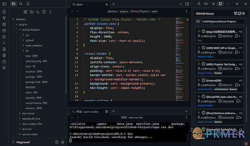Open the bookmarks panel

pos(28,4)
